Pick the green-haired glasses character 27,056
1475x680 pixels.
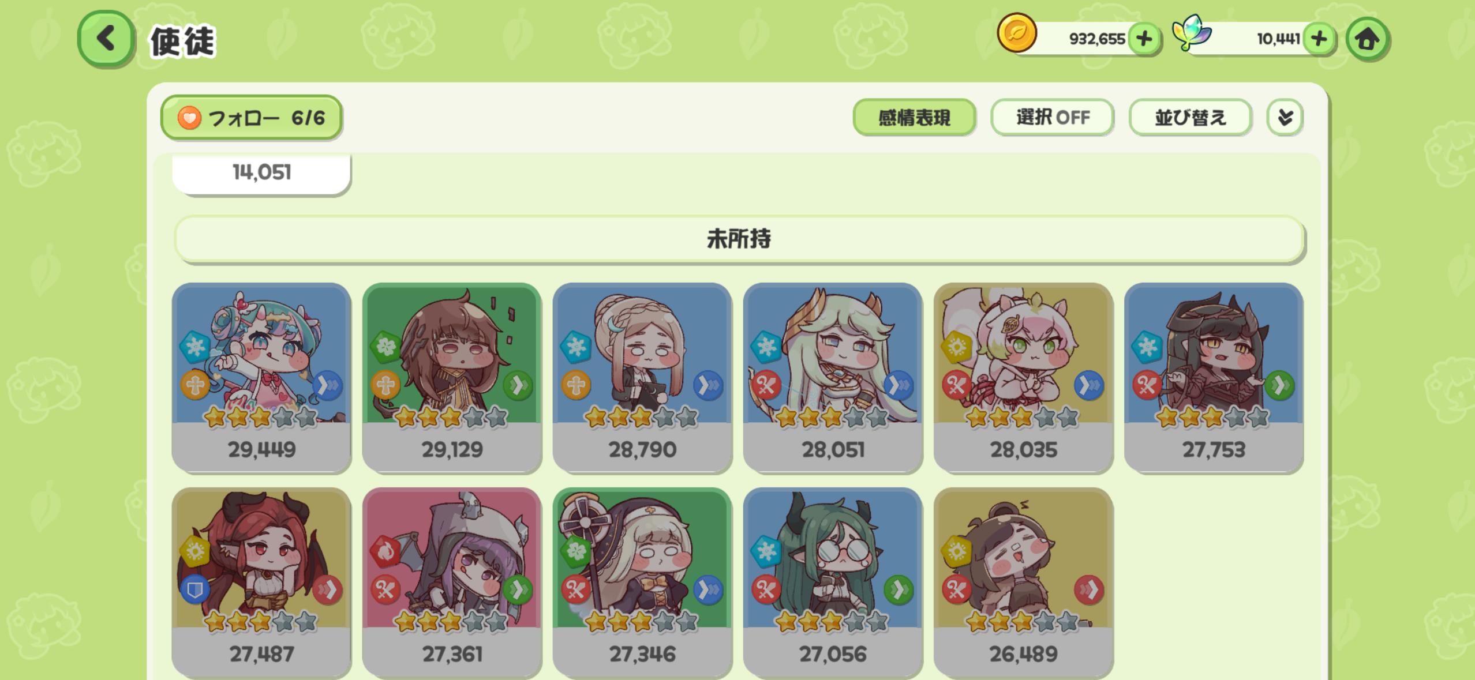point(833,583)
